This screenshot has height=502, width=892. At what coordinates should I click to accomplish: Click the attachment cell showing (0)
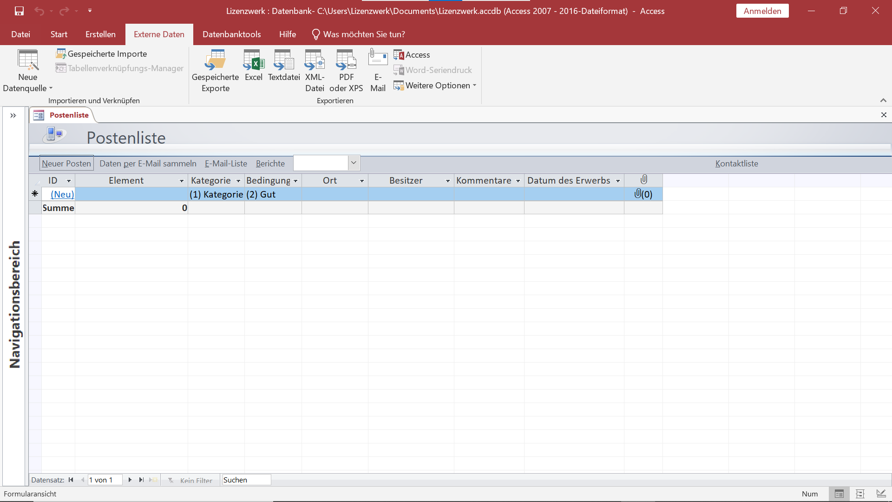pyautogui.click(x=643, y=194)
